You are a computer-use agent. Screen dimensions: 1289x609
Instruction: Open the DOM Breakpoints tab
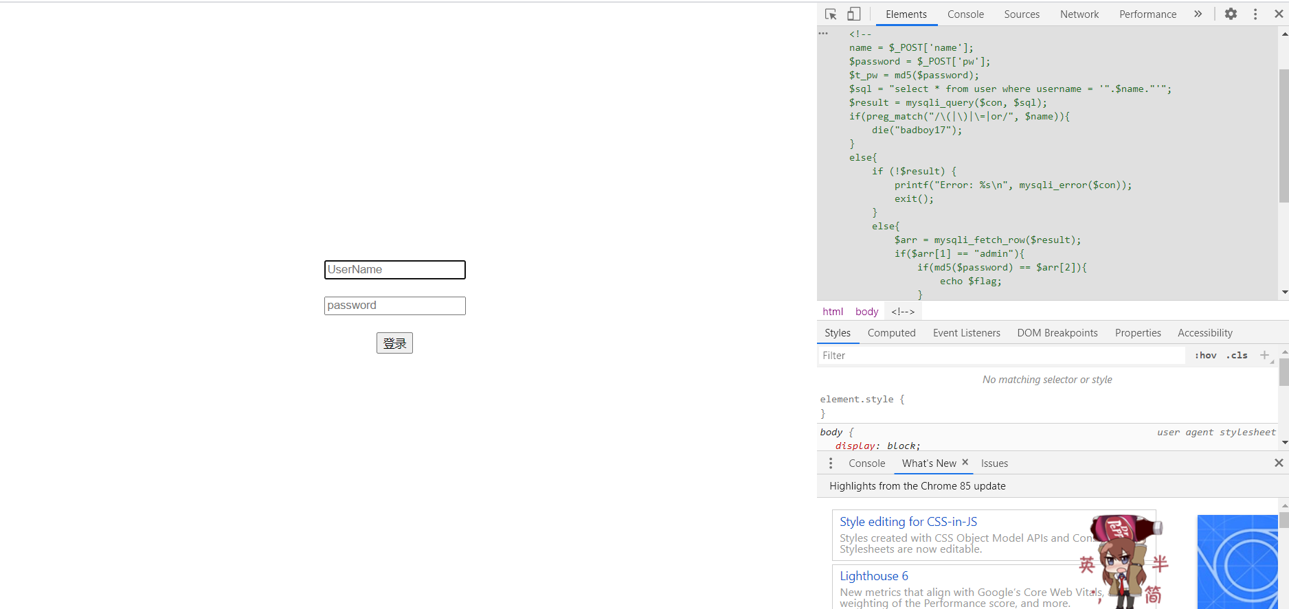point(1057,333)
